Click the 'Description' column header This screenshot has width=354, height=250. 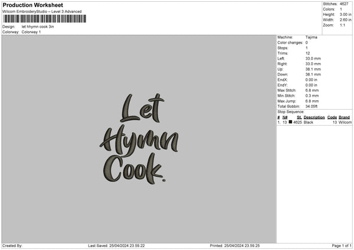314,117
